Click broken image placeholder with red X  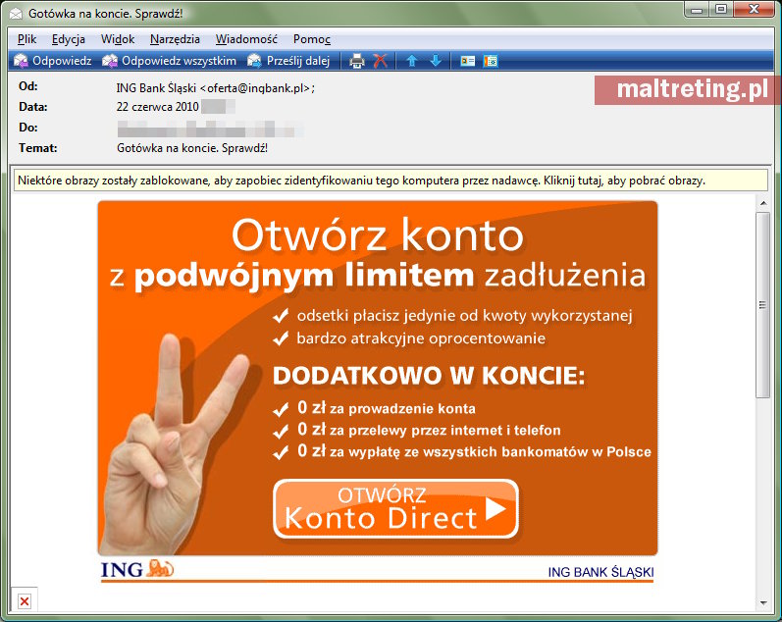24,601
